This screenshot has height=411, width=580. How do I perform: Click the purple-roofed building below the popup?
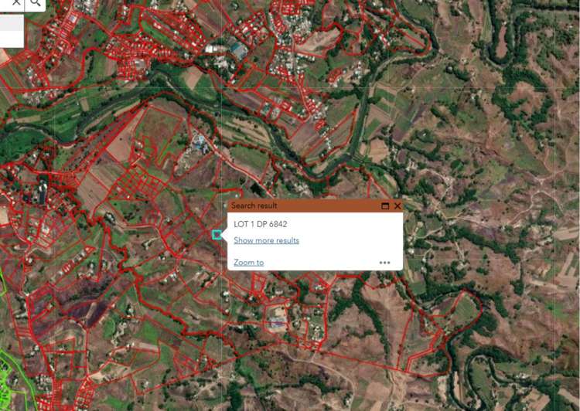coord(277,323)
